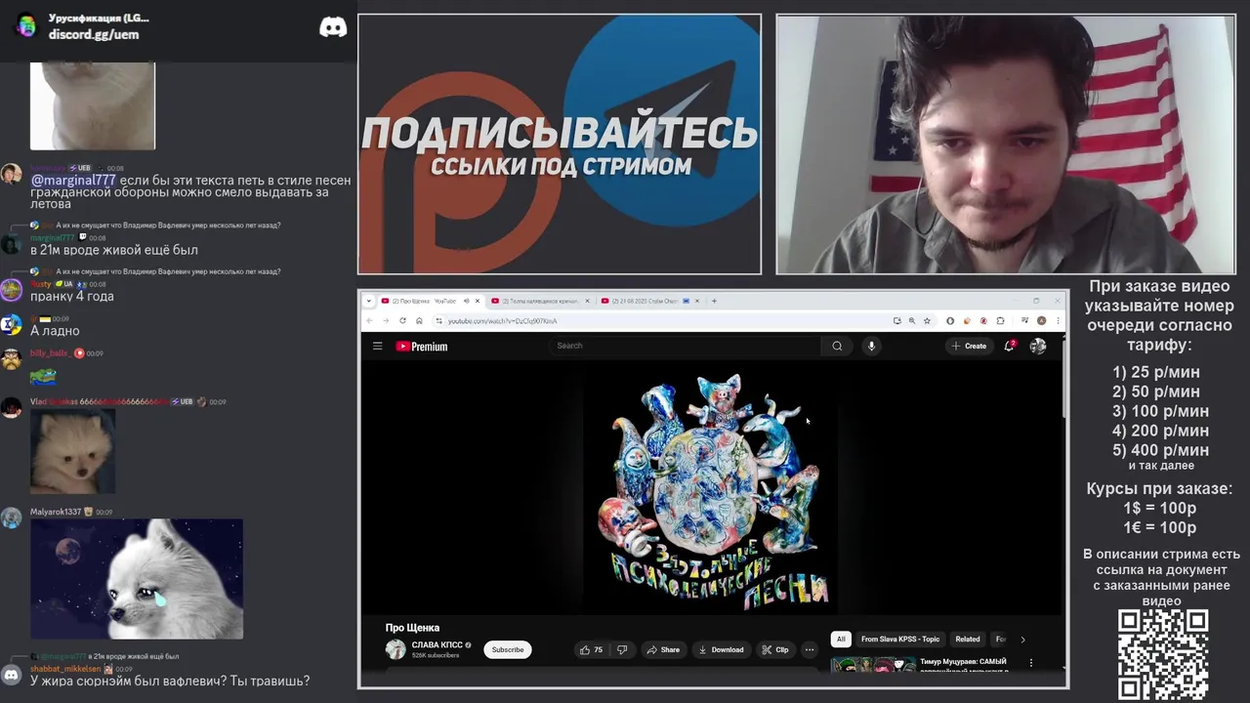The height and width of the screenshot is (703, 1250).
Task: Click the video album art player
Action: pyautogui.click(x=711, y=488)
